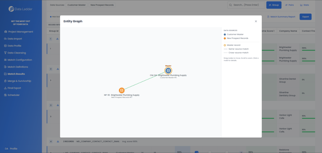Open Final Export page
The width and height of the screenshot is (322, 153).
pyautogui.click(x=13, y=88)
